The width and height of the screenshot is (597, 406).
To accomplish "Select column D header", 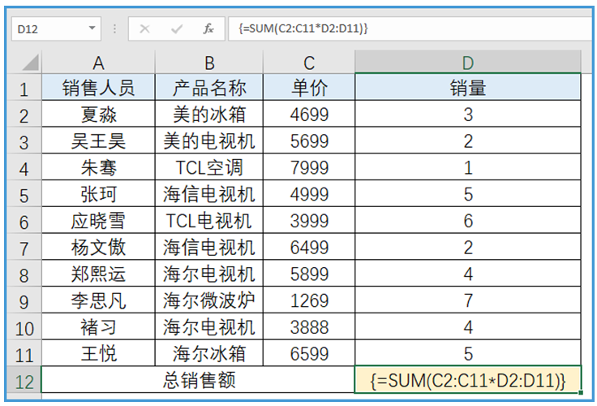I will (467, 63).
